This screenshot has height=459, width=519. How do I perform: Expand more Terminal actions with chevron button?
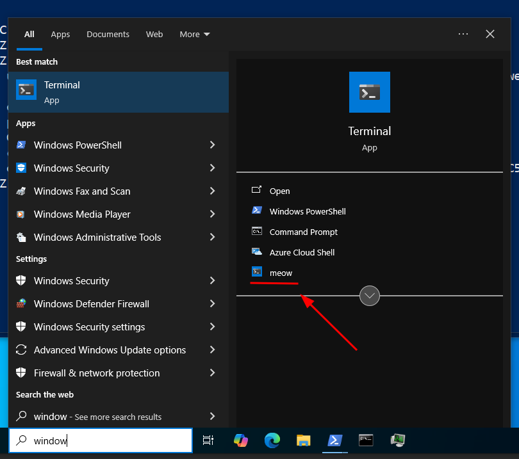coord(370,296)
